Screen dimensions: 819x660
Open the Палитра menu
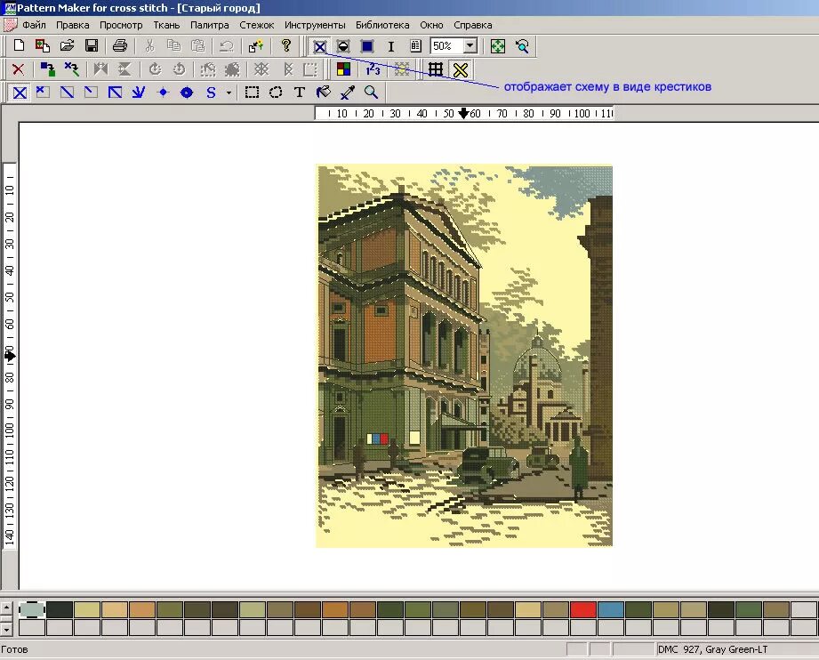pyautogui.click(x=210, y=25)
